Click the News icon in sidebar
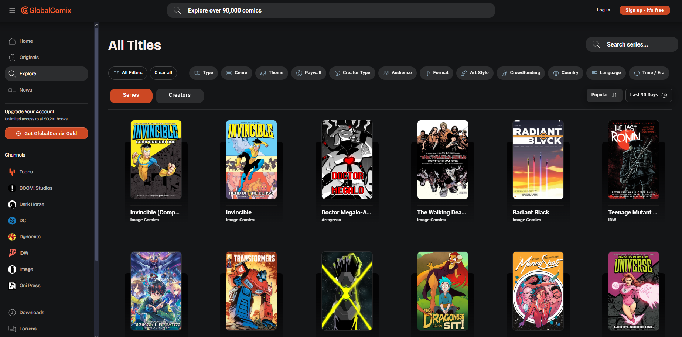The width and height of the screenshot is (682, 337). tap(12, 90)
